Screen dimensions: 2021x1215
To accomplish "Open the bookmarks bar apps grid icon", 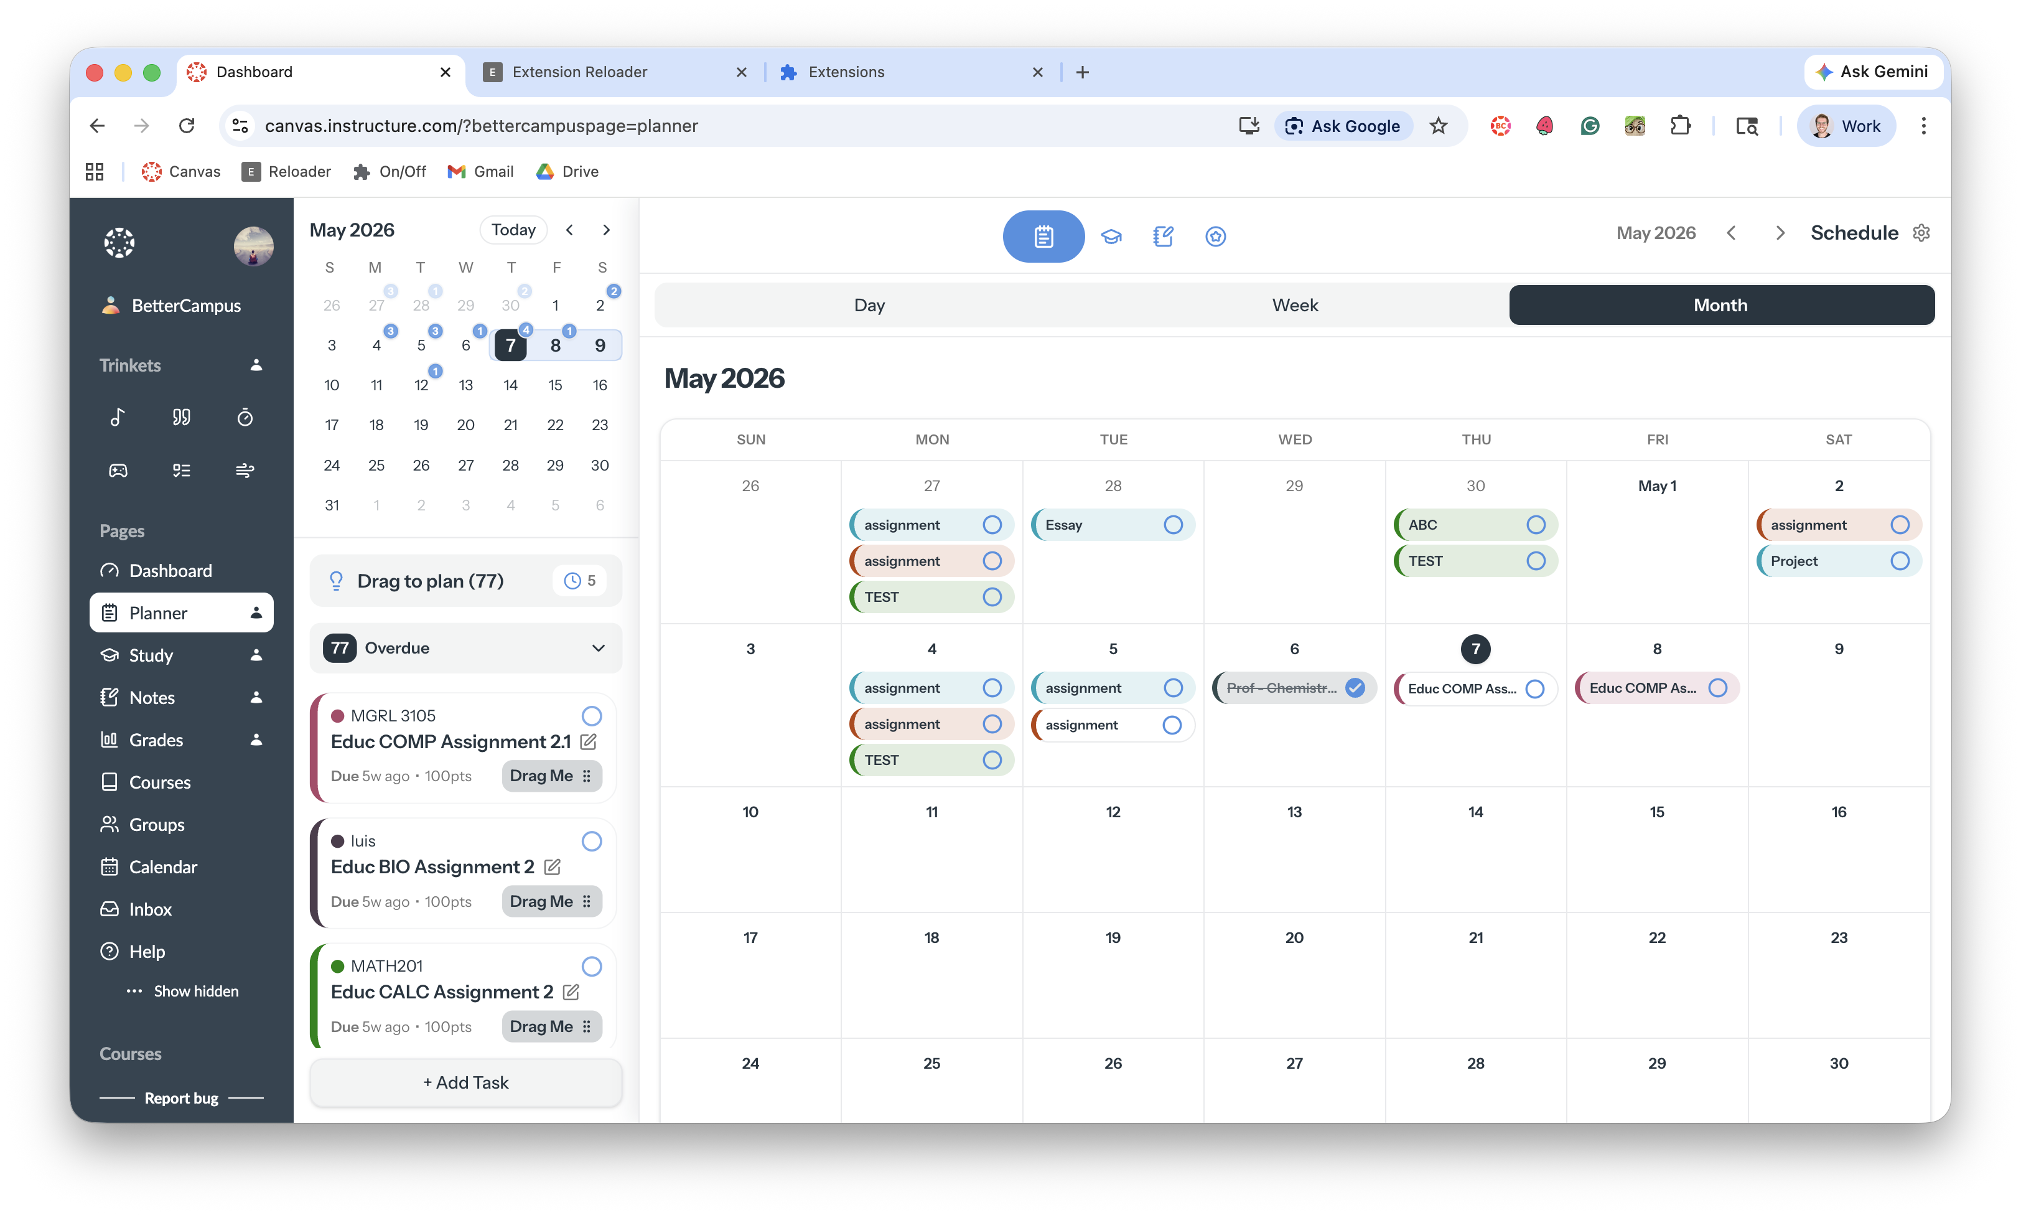I will coord(95,171).
